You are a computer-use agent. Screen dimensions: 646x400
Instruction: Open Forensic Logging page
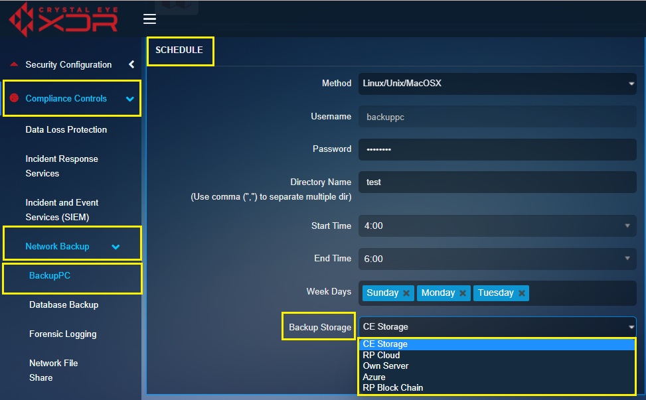(62, 334)
